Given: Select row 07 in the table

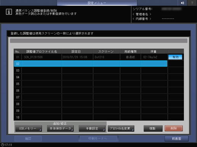Looking at the screenshot, I should [91, 97].
